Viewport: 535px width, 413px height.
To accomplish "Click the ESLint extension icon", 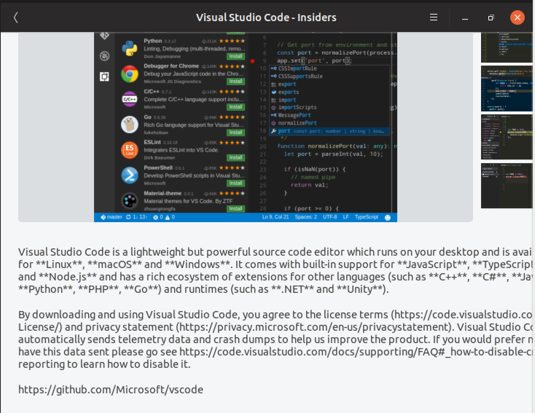I will tap(129, 150).
